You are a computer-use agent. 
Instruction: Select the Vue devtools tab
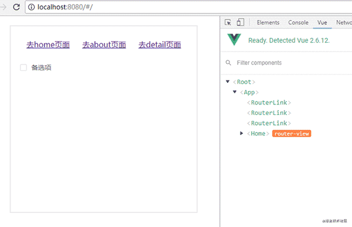(x=322, y=22)
